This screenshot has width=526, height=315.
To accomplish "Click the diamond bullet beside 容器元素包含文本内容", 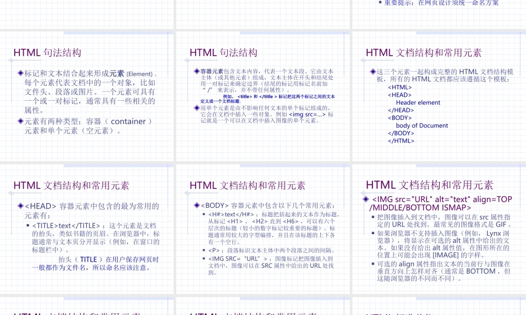I will (197, 71).
